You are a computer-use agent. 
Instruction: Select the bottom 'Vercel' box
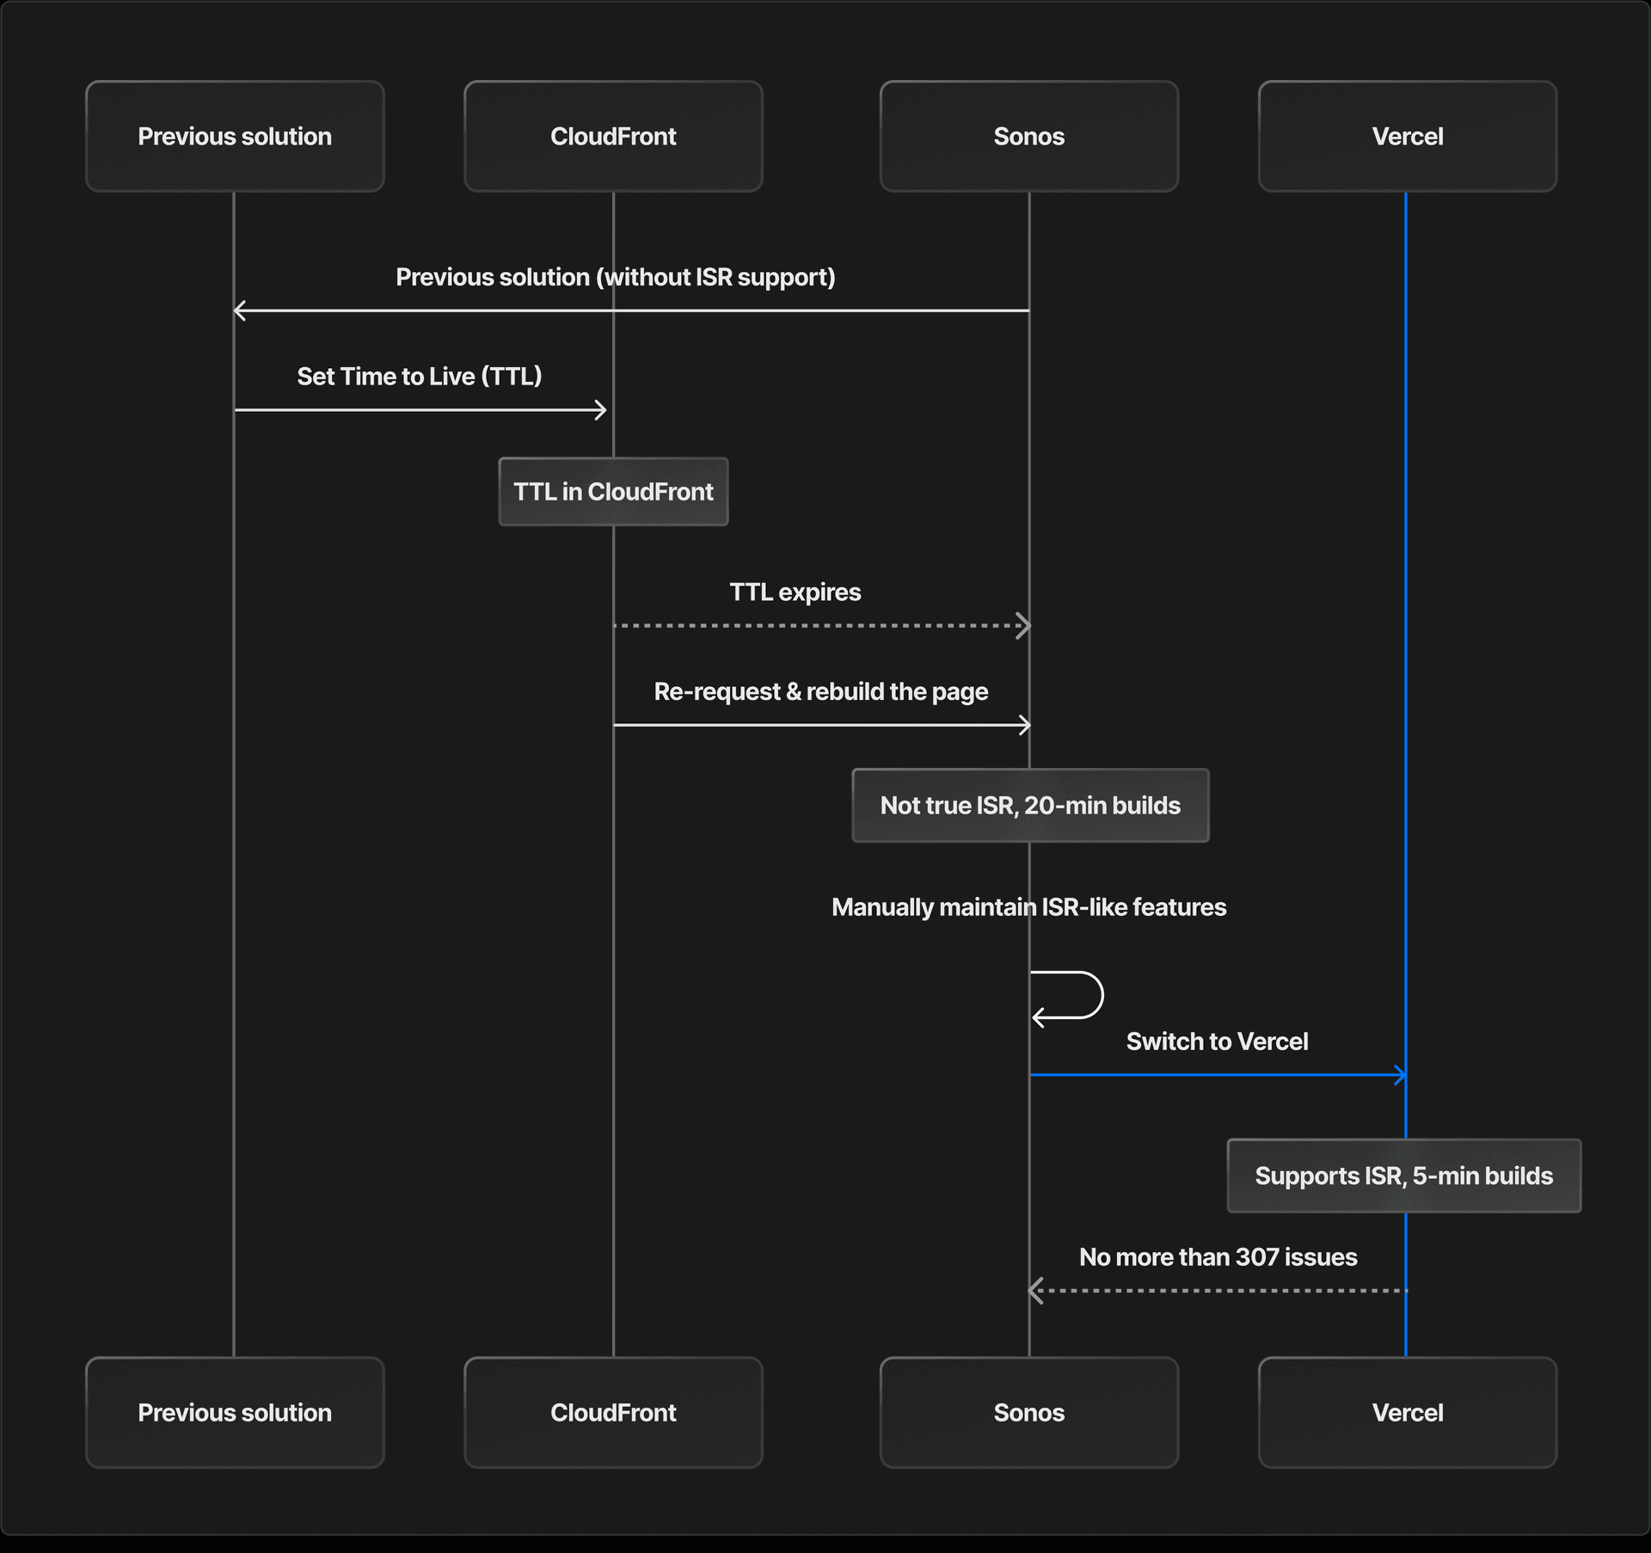tap(1407, 1413)
